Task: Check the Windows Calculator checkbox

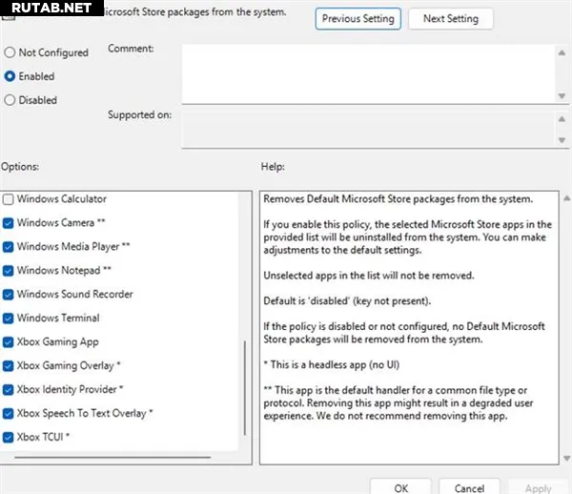Action: point(8,199)
